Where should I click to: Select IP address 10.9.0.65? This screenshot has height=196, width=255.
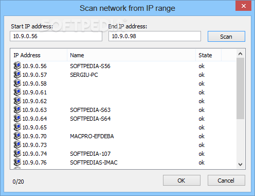34,127
